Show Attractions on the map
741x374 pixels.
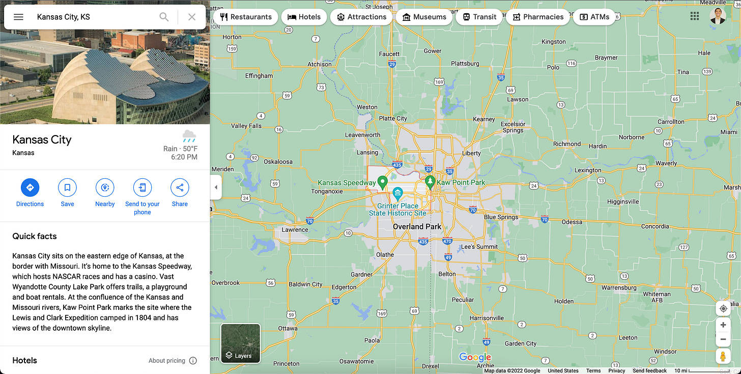tap(361, 17)
